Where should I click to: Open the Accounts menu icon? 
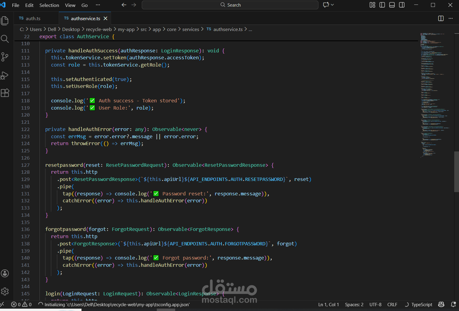point(5,273)
